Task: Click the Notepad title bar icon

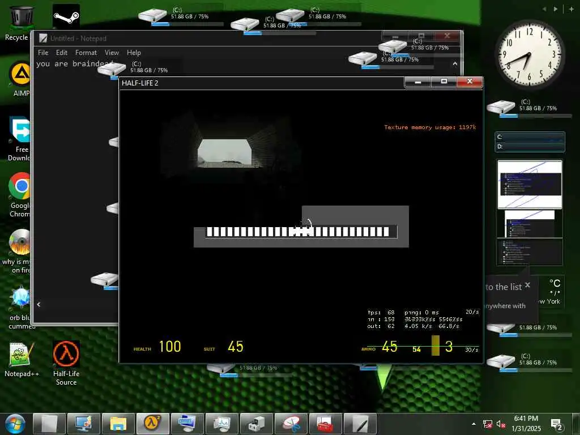Action: [x=43, y=38]
